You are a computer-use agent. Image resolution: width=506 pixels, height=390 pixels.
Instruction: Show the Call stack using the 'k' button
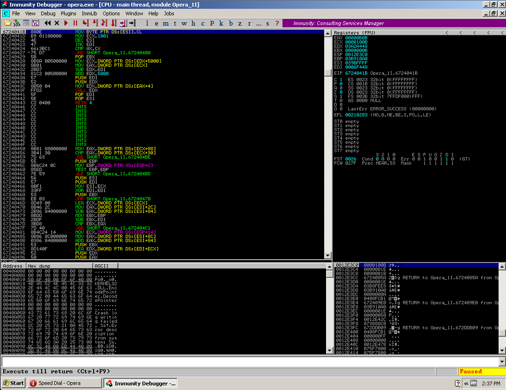tap(221, 23)
